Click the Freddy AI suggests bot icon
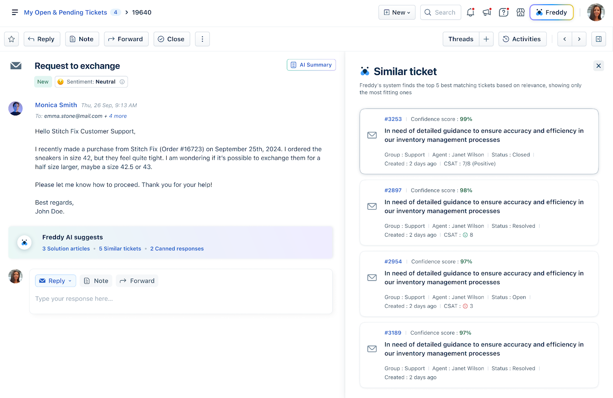Viewport: 613px width, 398px height. point(25,242)
